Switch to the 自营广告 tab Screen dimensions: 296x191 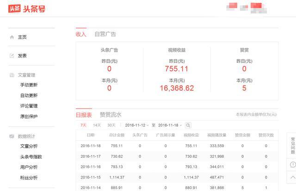pyautogui.click(x=105, y=34)
